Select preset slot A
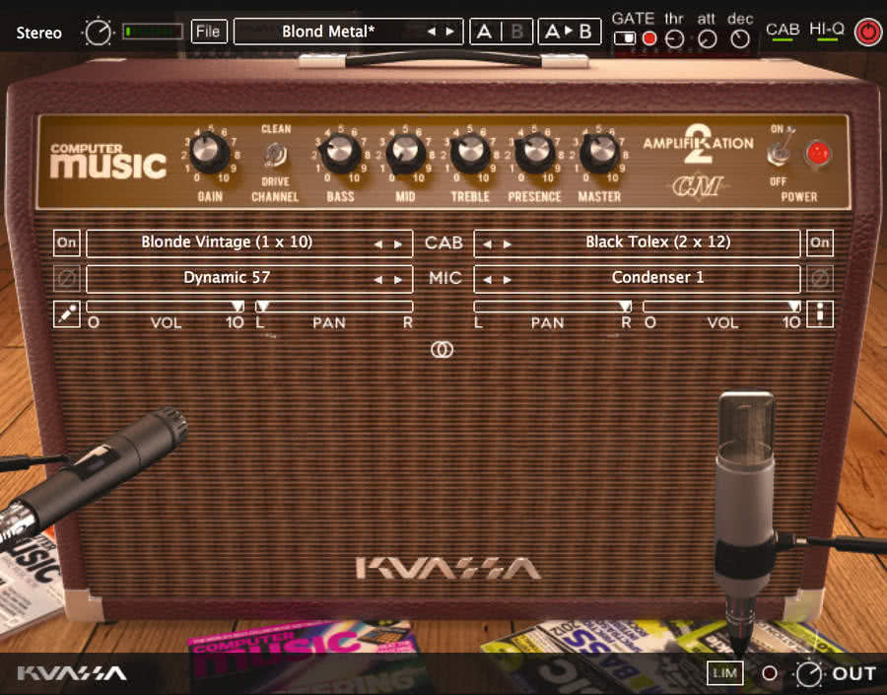 485,32
